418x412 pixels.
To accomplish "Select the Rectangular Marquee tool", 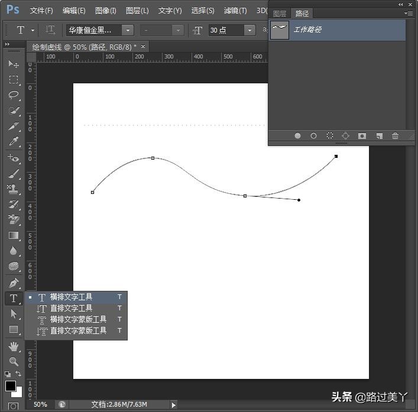I will (14, 79).
